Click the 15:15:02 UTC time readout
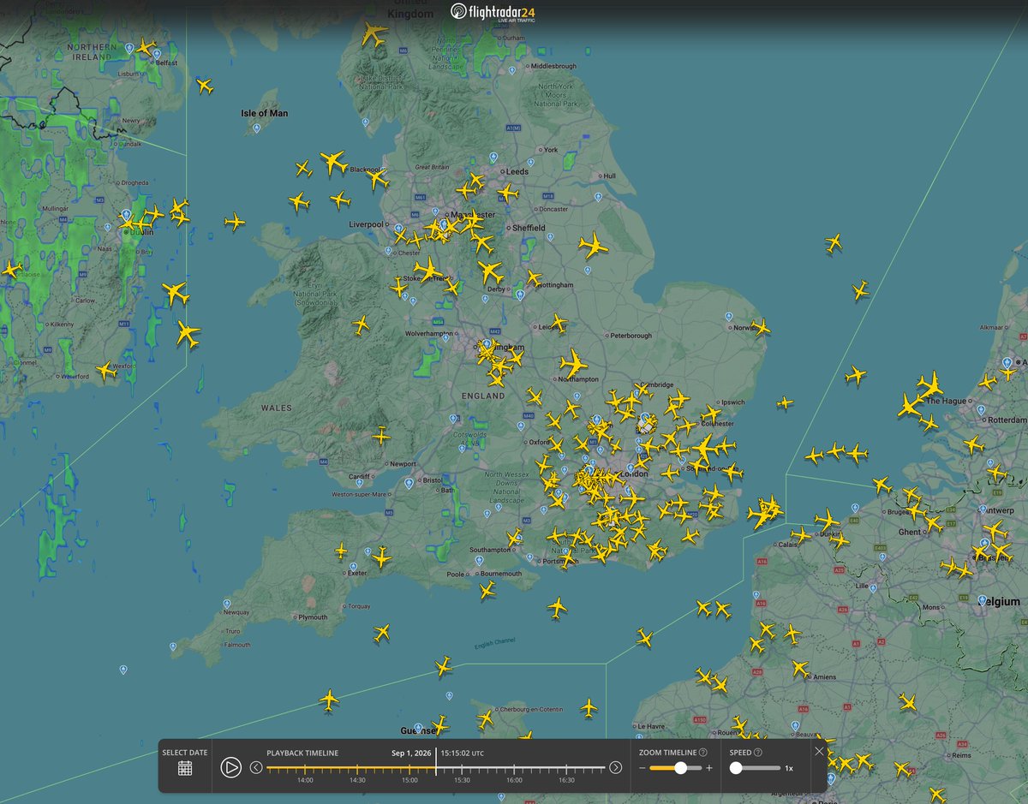The image size is (1028, 804). [x=463, y=753]
